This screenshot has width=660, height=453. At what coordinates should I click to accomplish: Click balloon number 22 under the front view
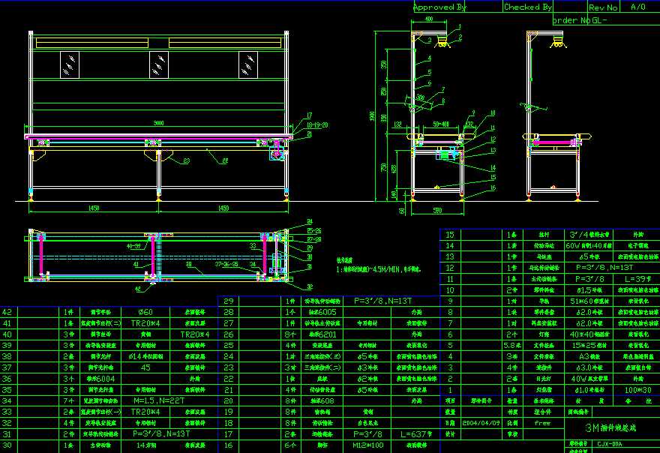pos(225,160)
